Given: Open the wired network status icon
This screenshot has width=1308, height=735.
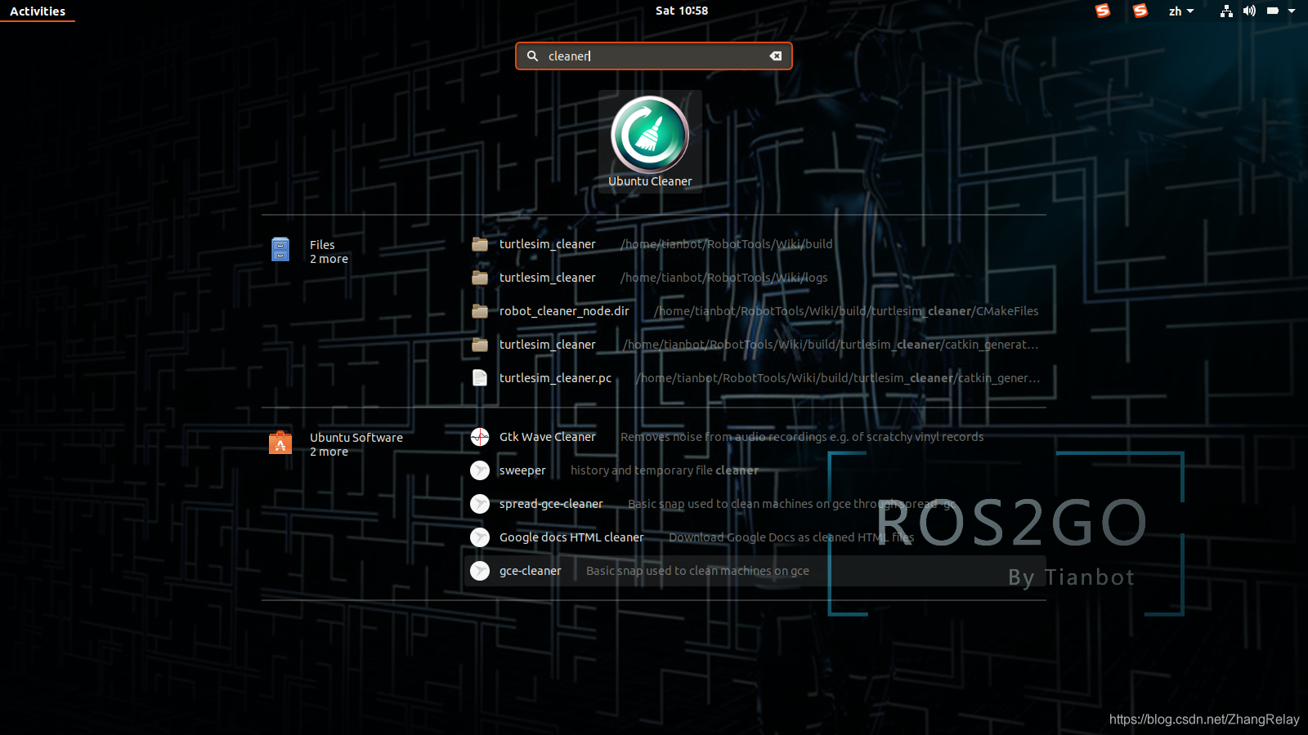Looking at the screenshot, I should pos(1226,11).
